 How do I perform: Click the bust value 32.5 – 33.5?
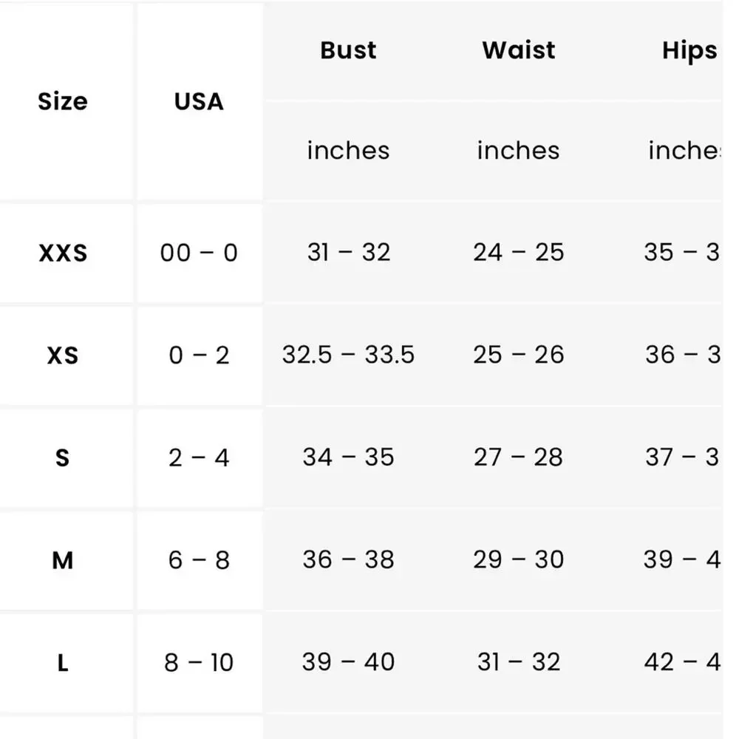click(x=348, y=355)
